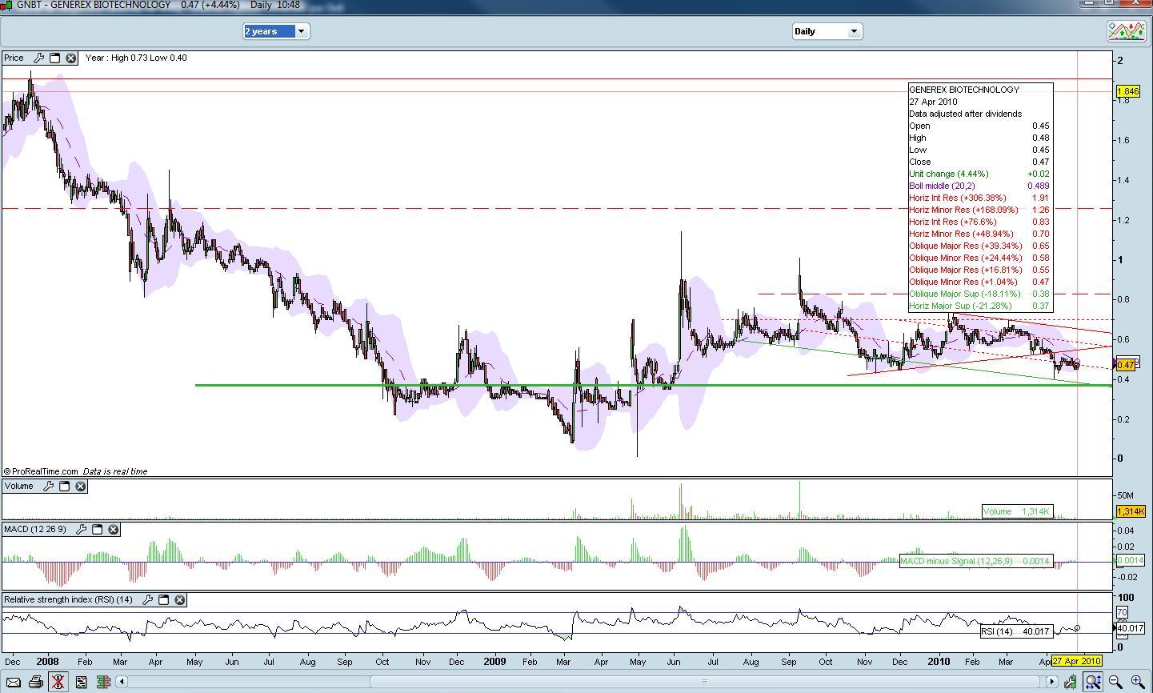Click the fifth bottom-left toolbar icon
This screenshot has width=1153, height=693.
pyautogui.click(x=103, y=682)
